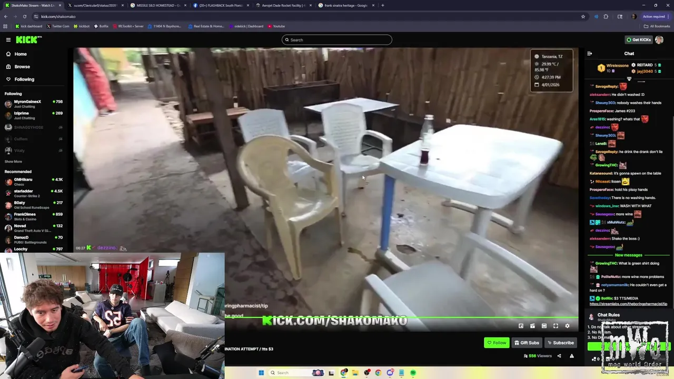
Task: Open Twitter Com bookmark
Action: tap(58, 26)
